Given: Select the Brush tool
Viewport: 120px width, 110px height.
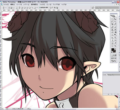Looking at the screenshot, I should tap(115, 27).
